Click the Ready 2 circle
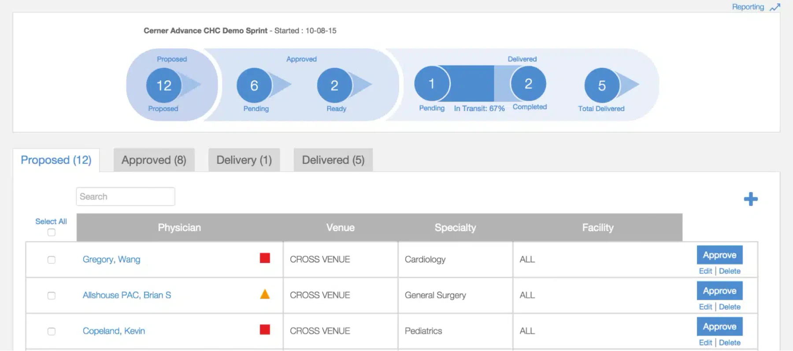The height and width of the screenshot is (351, 793). pyautogui.click(x=334, y=85)
